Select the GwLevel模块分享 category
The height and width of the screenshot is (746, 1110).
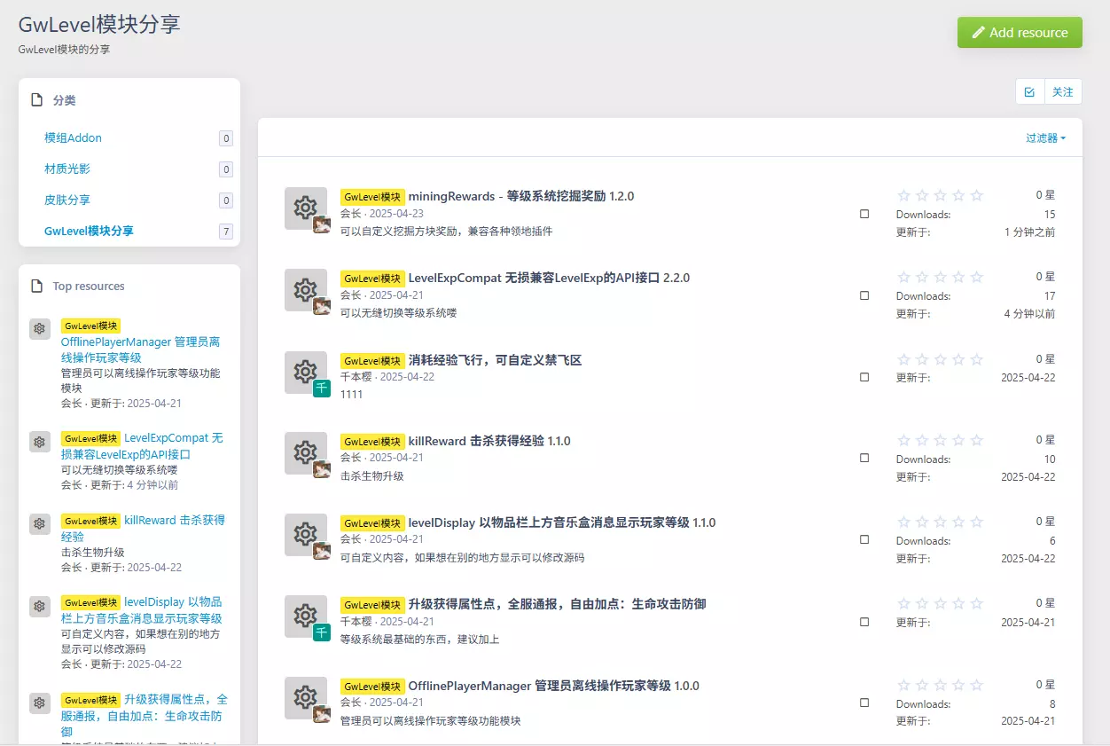click(x=89, y=231)
